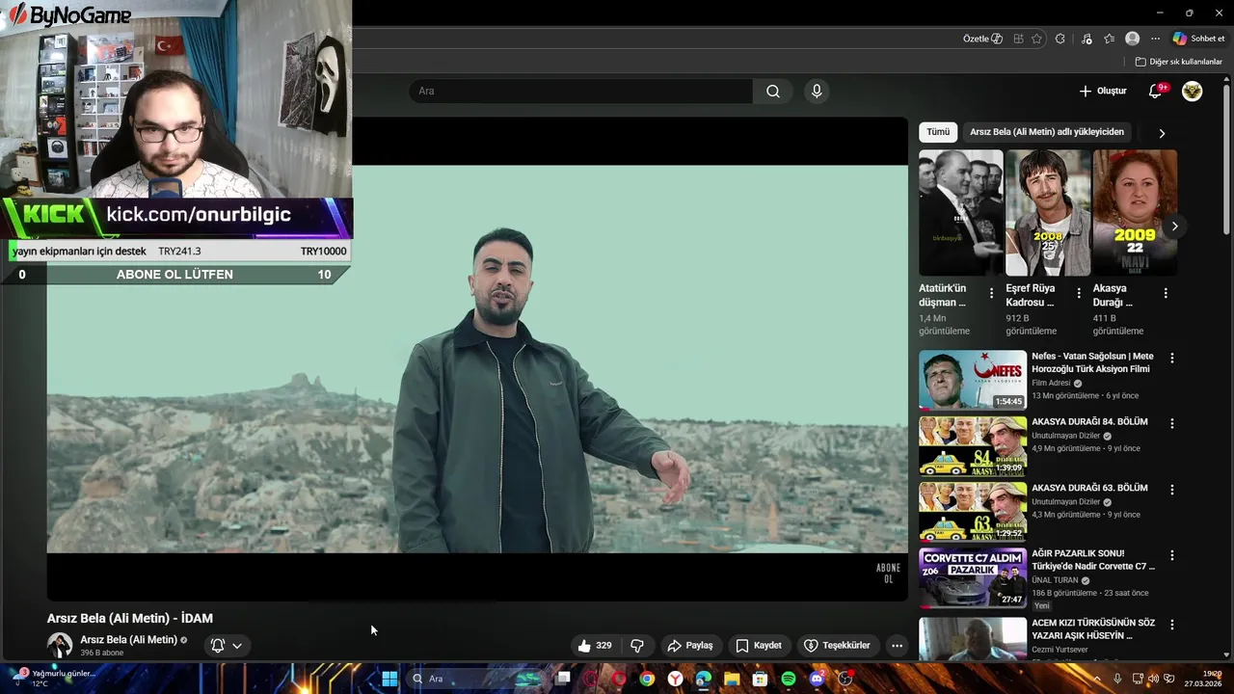Open Spotify from the taskbar
1234x694 pixels.
point(789,679)
